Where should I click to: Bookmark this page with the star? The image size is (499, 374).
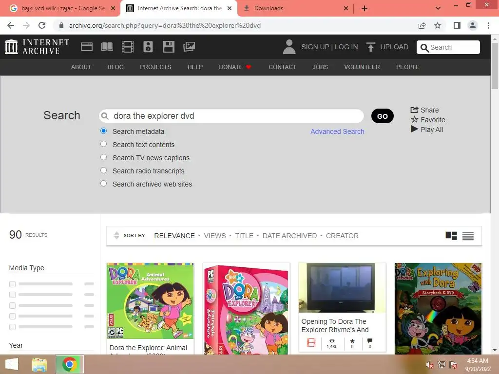coord(438,25)
